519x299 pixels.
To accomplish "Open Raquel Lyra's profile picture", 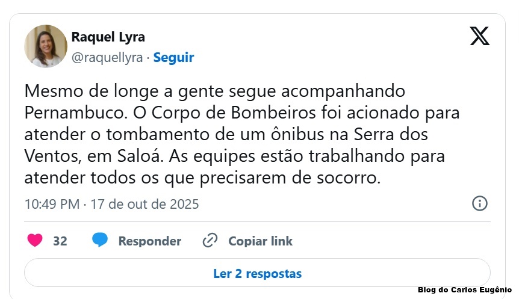I will click(x=46, y=46).
